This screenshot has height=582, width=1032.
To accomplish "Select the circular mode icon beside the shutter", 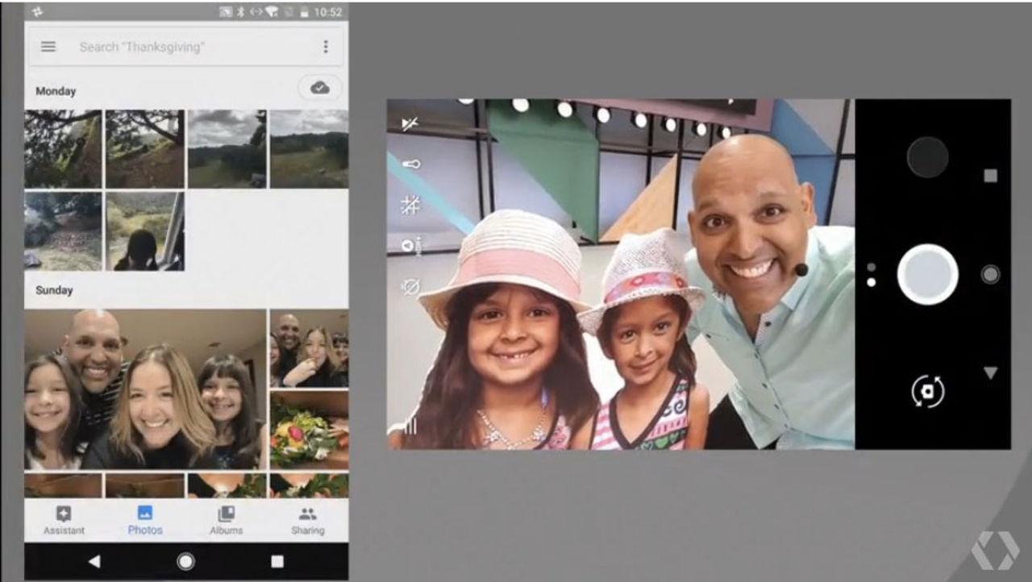I will coord(990,276).
